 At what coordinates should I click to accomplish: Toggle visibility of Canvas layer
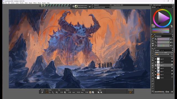156,78
